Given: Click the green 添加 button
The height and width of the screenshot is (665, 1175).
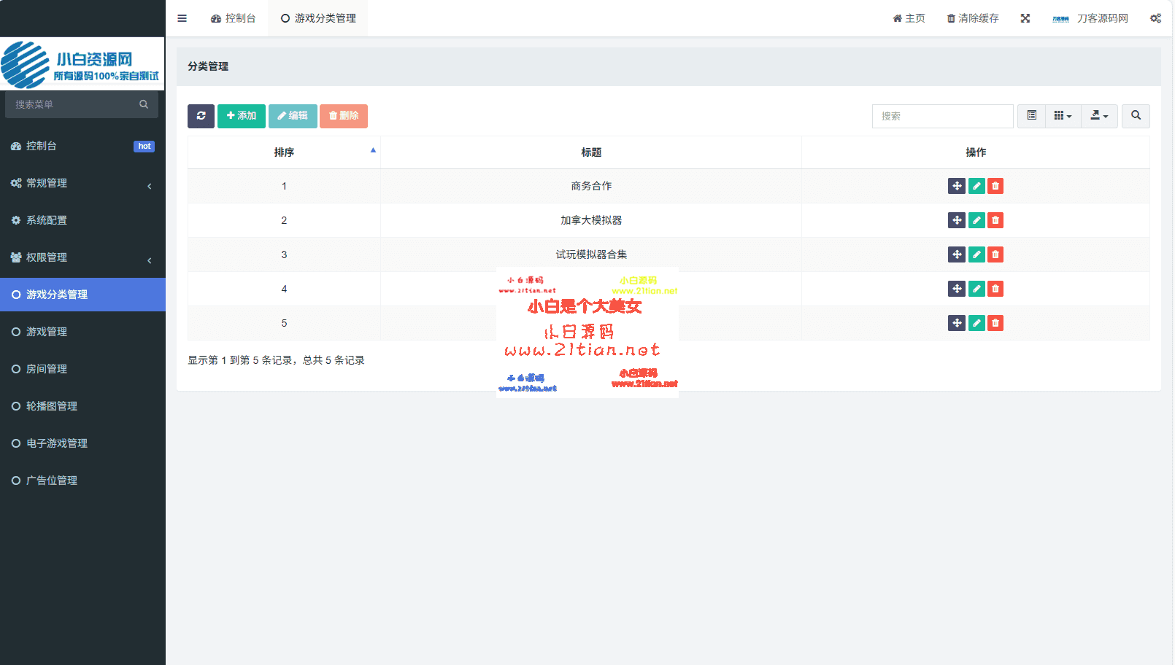Looking at the screenshot, I should pos(242,116).
